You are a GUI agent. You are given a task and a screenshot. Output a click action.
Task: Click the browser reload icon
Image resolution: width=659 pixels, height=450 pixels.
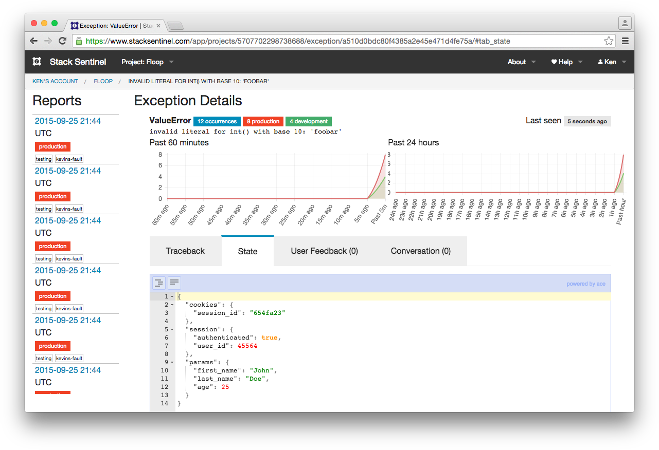click(62, 41)
